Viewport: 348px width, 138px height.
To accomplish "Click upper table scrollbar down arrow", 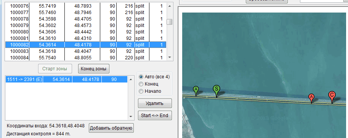I will [170, 57].
